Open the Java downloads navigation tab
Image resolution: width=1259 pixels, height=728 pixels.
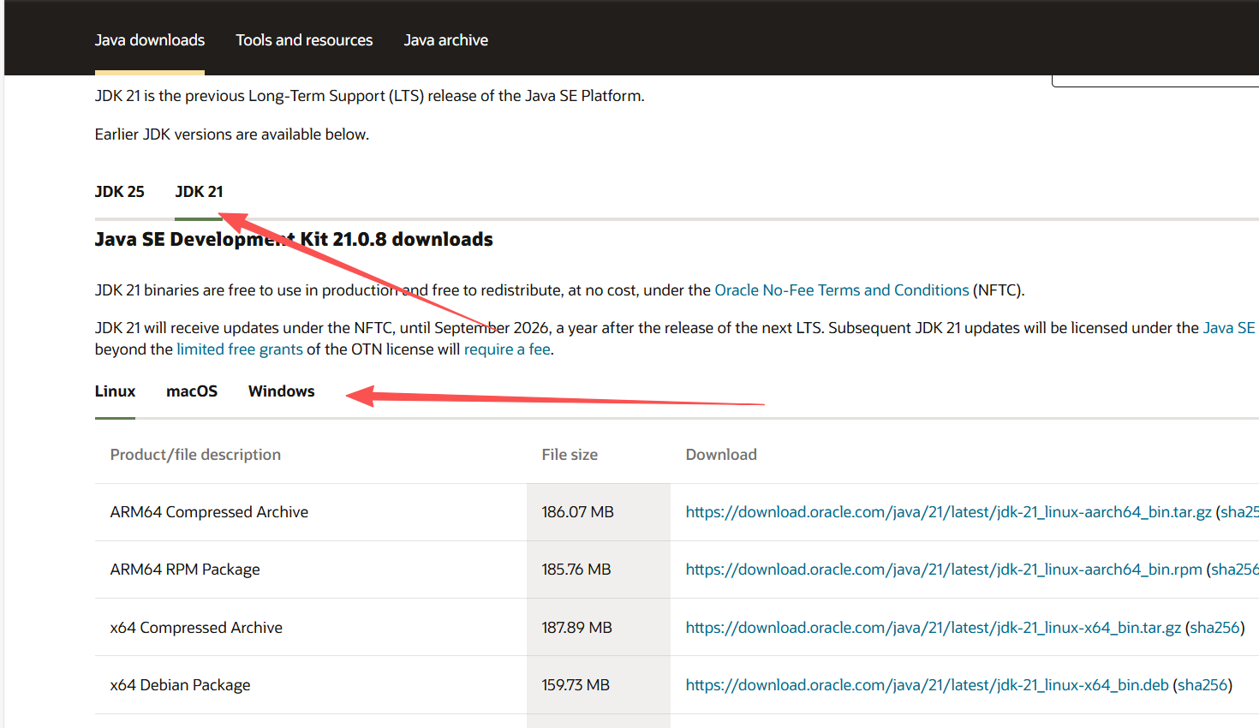(149, 40)
